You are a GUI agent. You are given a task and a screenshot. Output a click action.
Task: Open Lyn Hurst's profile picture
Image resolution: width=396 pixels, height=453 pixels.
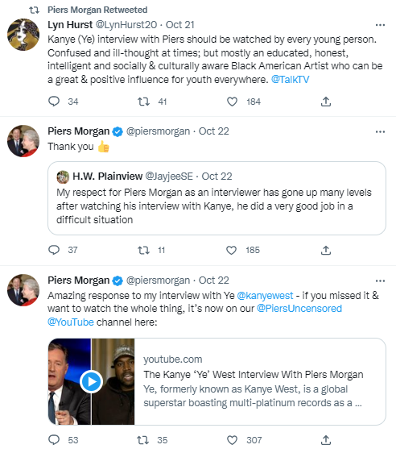pyautogui.click(x=23, y=35)
